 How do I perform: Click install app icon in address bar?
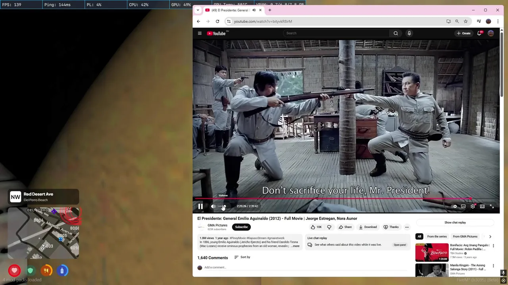[448, 21]
